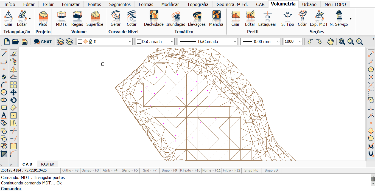Expand the left toolbar overflow chevron
This screenshot has height=191, width=375.
click(x=2, y=165)
